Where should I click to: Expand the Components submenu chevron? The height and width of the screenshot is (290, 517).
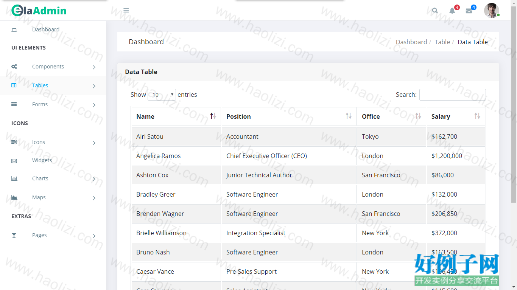[94, 67]
